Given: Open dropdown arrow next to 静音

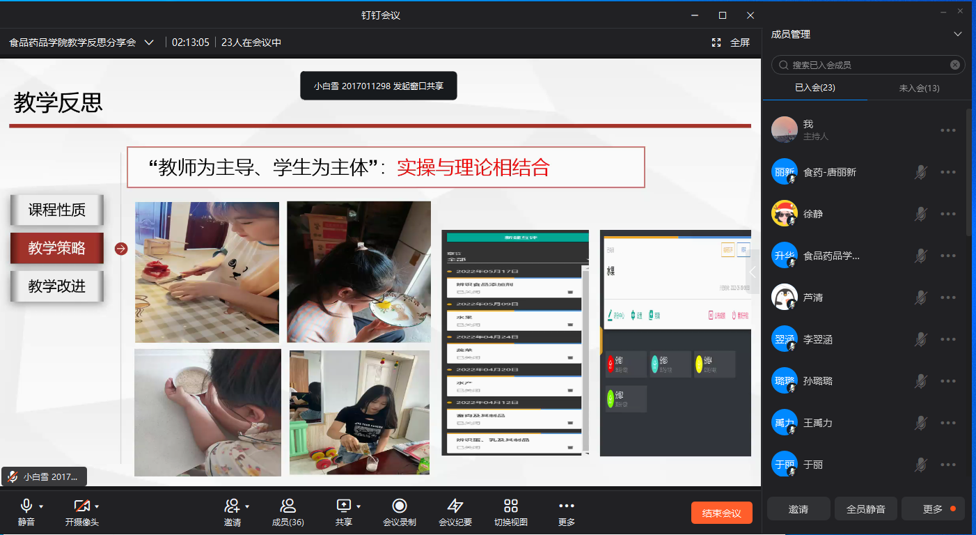Looking at the screenshot, I should 41,506.
